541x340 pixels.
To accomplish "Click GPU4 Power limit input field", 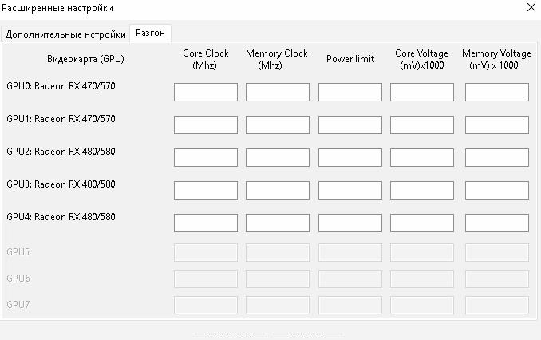I will [349, 223].
